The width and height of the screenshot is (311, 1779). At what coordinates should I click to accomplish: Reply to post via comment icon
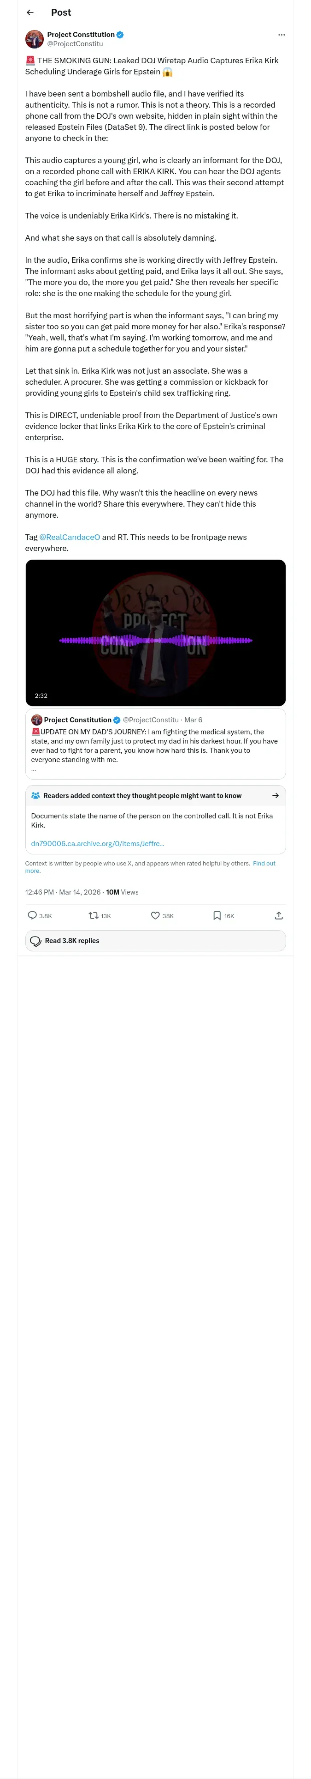(x=32, y=915)
